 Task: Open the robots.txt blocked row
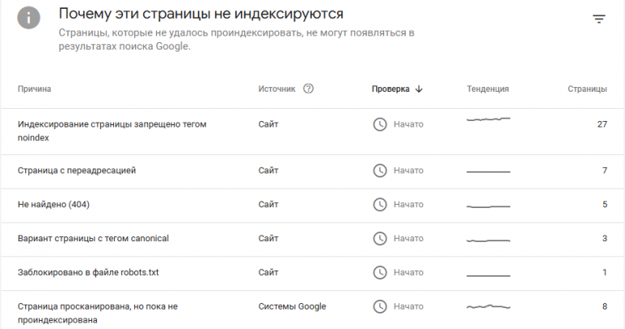point(312,273)
